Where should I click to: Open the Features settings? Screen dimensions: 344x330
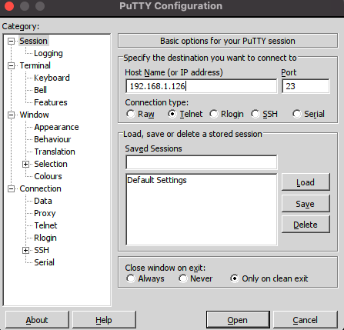click(51, 102)
